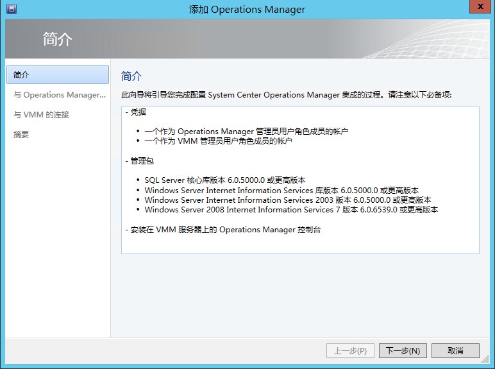Cancel the wizard with 取消
This screenshot has height=369, width=495.
[455, 350]
